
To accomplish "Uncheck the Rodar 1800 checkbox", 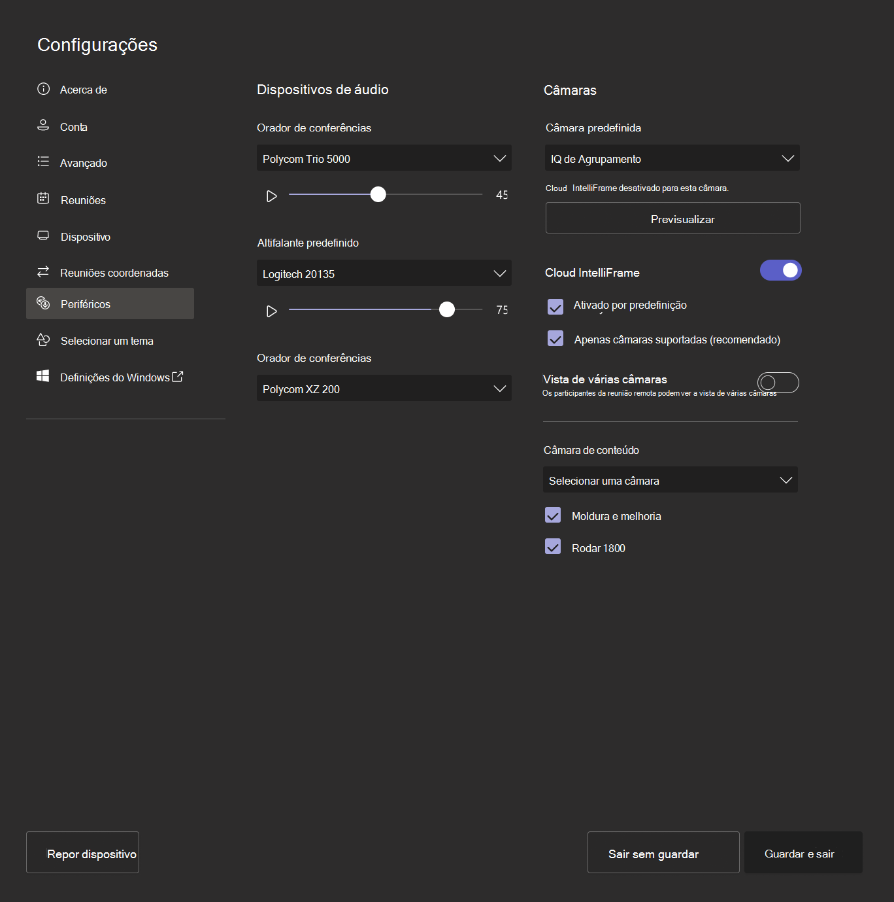I will 553,546.
